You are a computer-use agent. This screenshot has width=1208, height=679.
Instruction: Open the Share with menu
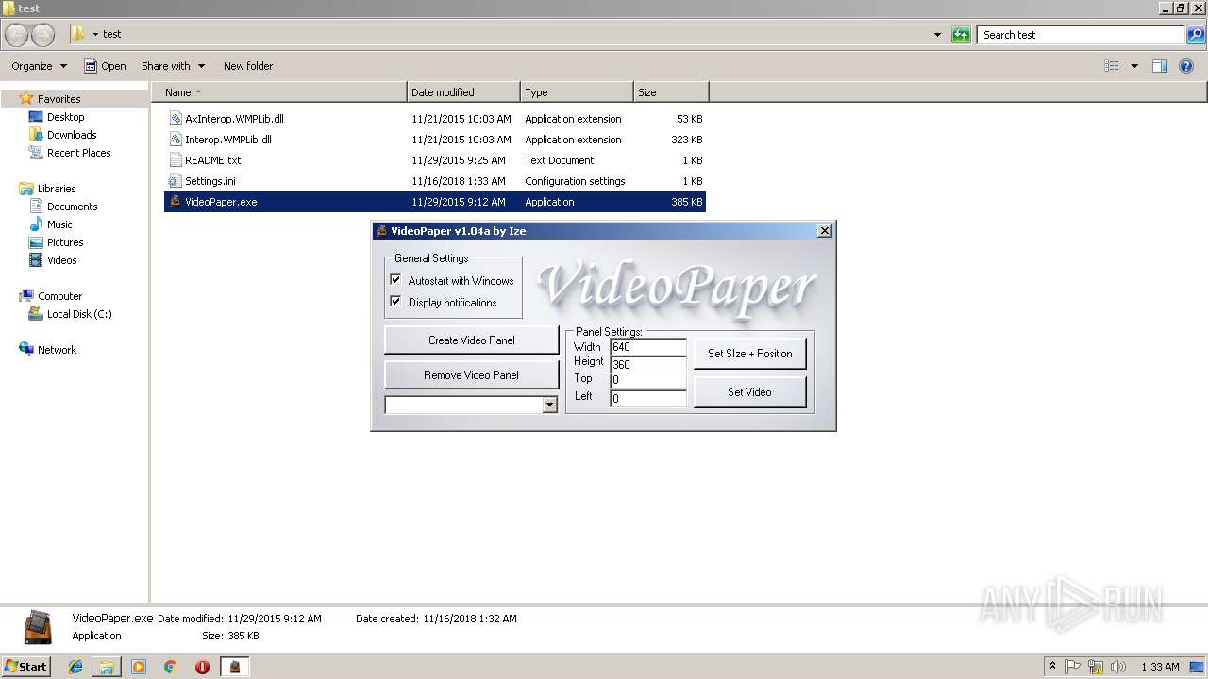(173, 66)
